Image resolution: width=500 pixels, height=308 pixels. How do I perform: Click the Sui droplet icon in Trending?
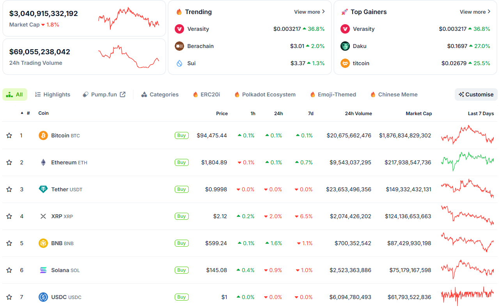click(179, 63)
